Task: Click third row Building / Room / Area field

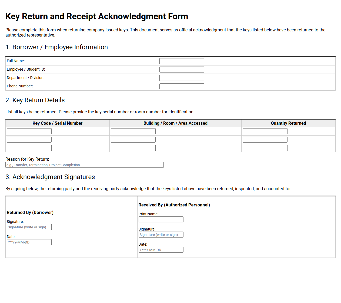Action: tap(133, 148)
